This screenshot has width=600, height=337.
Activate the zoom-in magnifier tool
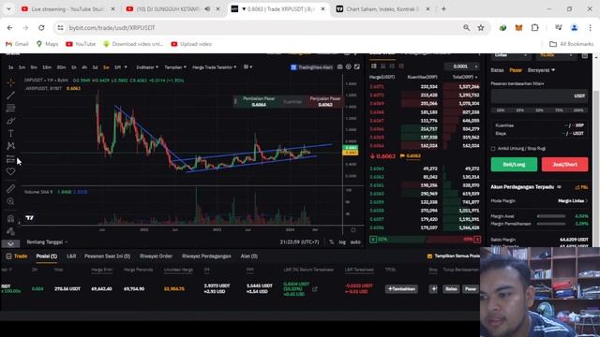point(10,201)
